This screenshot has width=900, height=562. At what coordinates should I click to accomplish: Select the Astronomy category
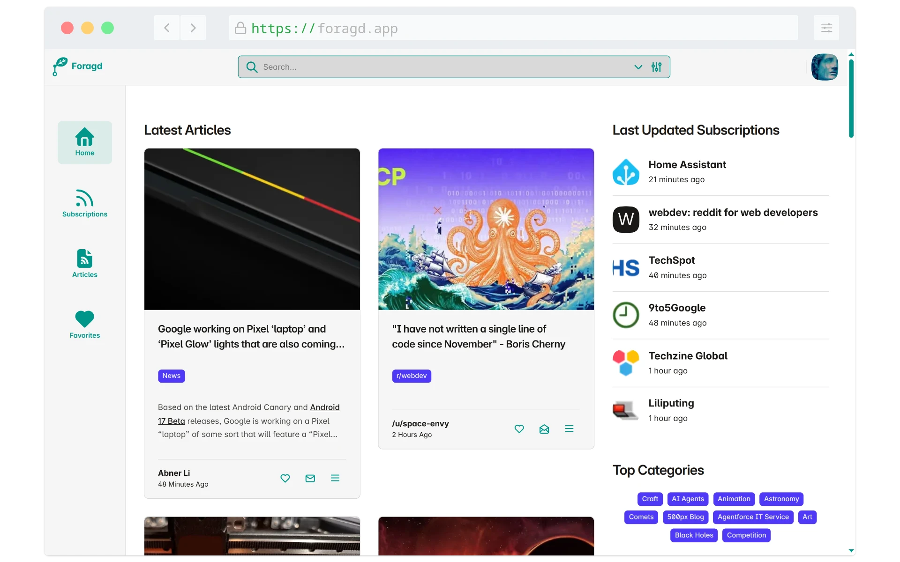[x=781, y=499]
